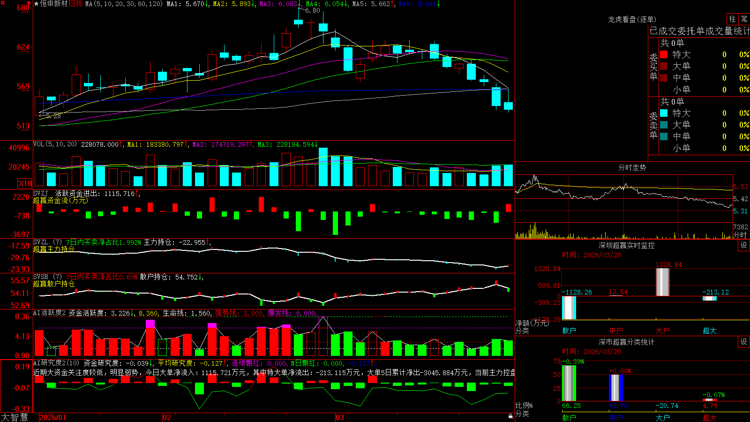The height and width of the screenshot is (422, 750).
Task: Click the 1328.84 value above 大户 bar
Action: tap(669, 264)
